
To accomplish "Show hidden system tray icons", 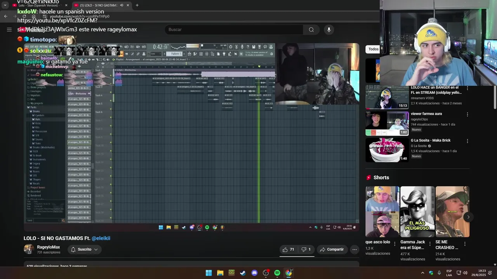I will (422, 273).
